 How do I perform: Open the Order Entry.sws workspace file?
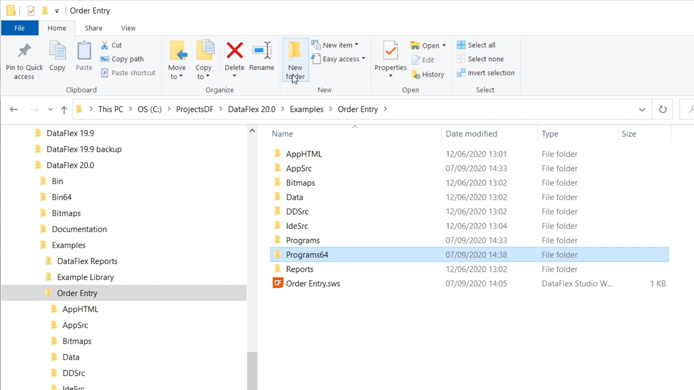click(313, 284)
